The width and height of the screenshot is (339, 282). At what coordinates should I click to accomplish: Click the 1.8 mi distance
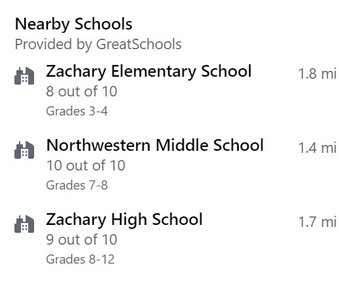[x=317, y=73]
